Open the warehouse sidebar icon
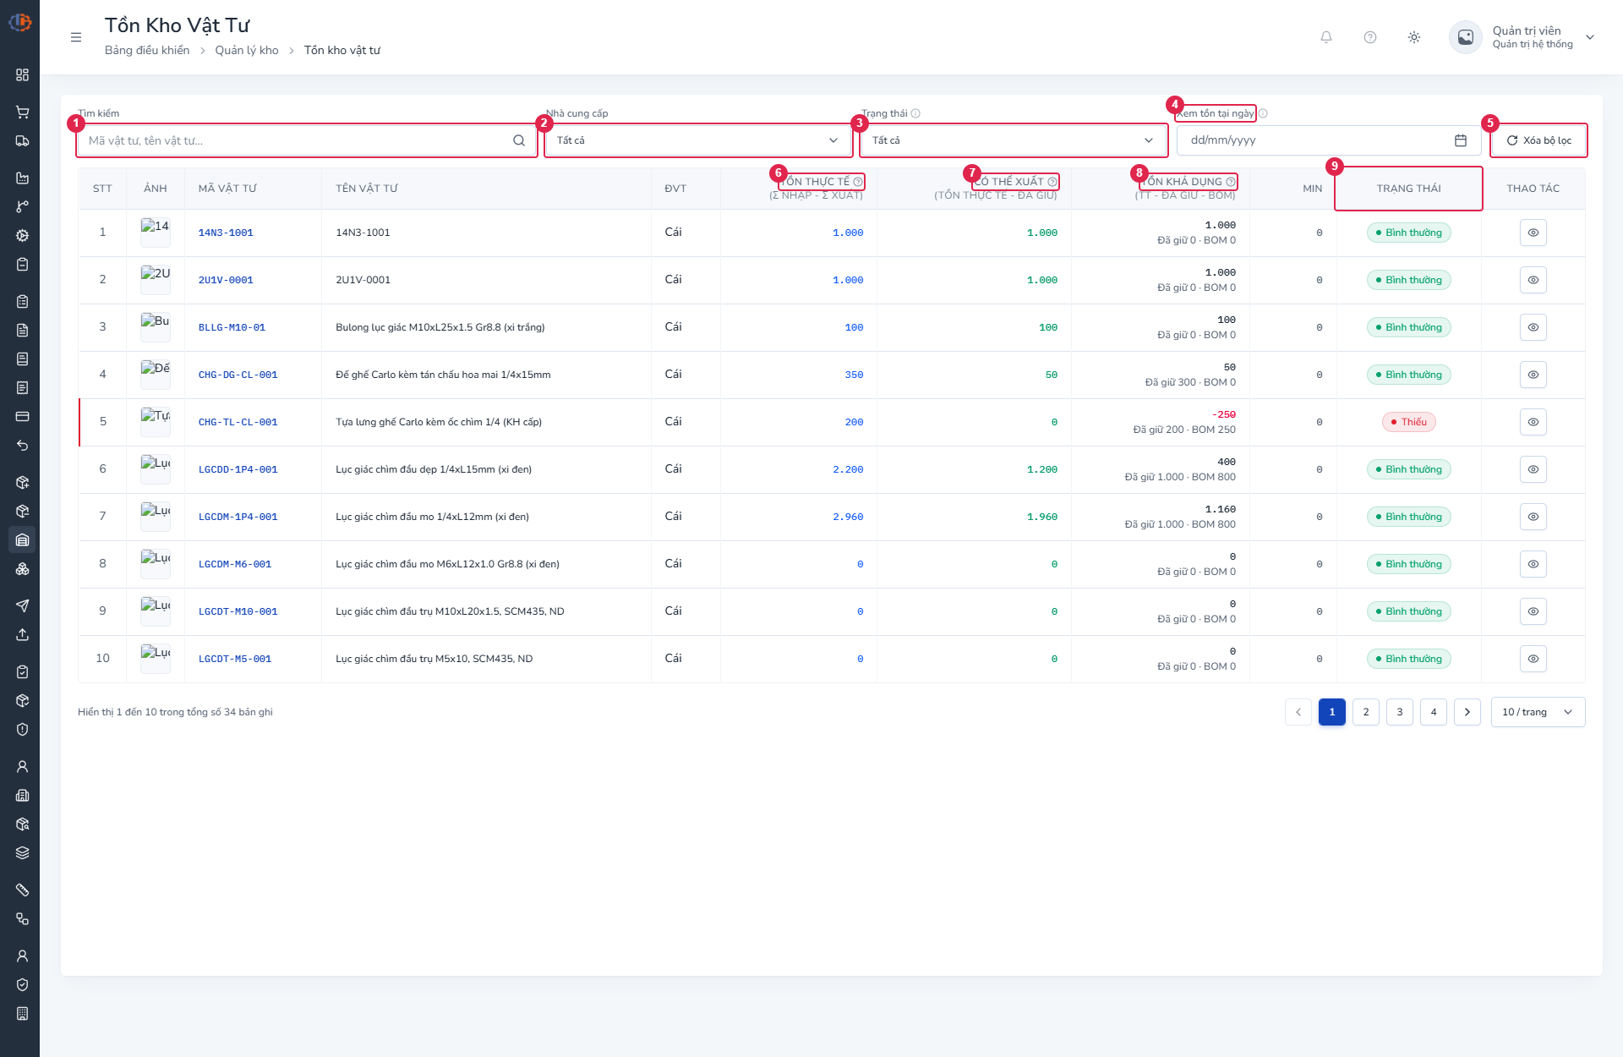 point(22,539)
